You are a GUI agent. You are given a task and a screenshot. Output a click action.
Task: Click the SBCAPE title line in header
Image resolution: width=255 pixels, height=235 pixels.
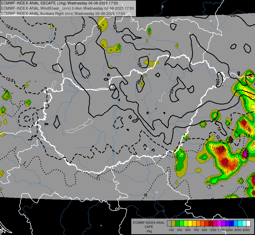(x=60, y=3)
